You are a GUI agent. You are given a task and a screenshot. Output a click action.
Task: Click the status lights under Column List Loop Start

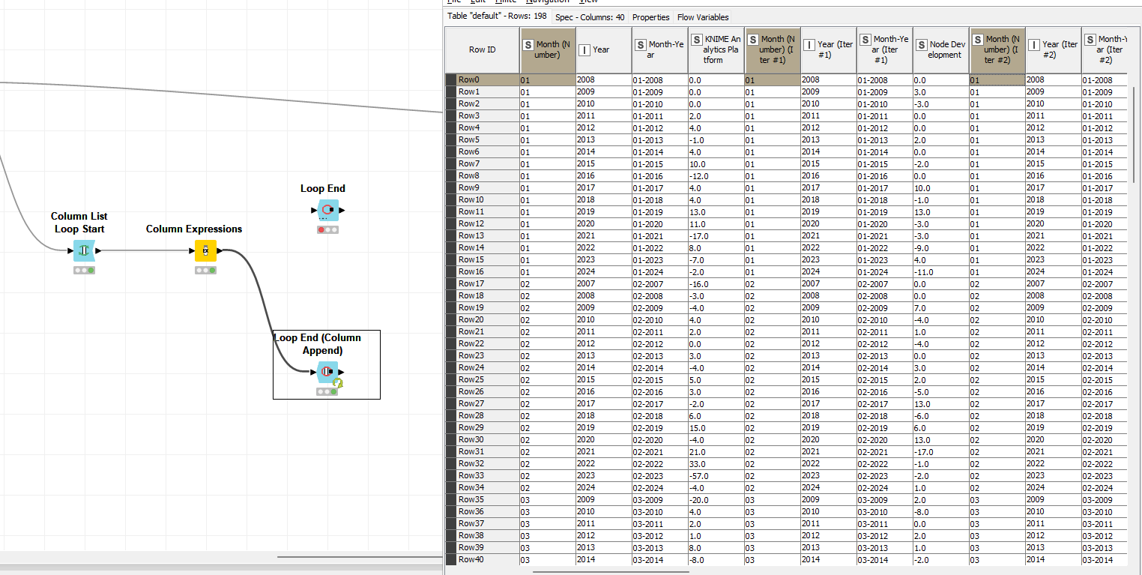(84, 270)
